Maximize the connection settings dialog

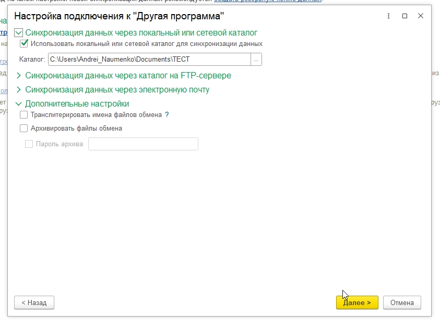[405, 16]
